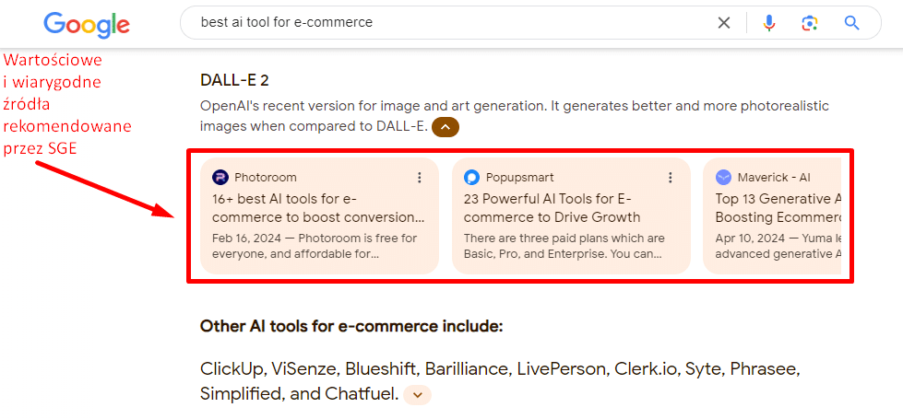Screen dimensions: 903x419
Task: Click the Google logo
Action: (86, 23)
